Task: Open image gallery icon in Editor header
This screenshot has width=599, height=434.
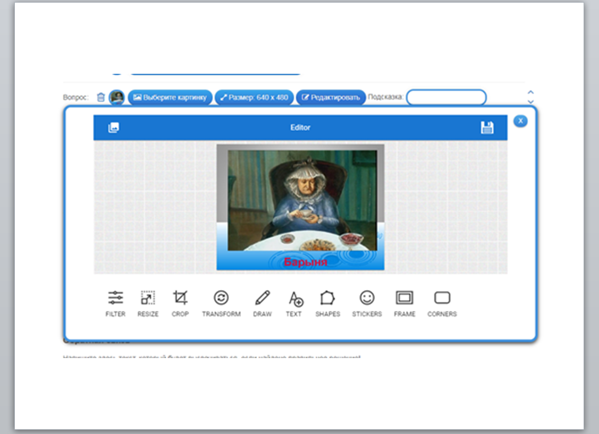Action: tap(113, 127)
